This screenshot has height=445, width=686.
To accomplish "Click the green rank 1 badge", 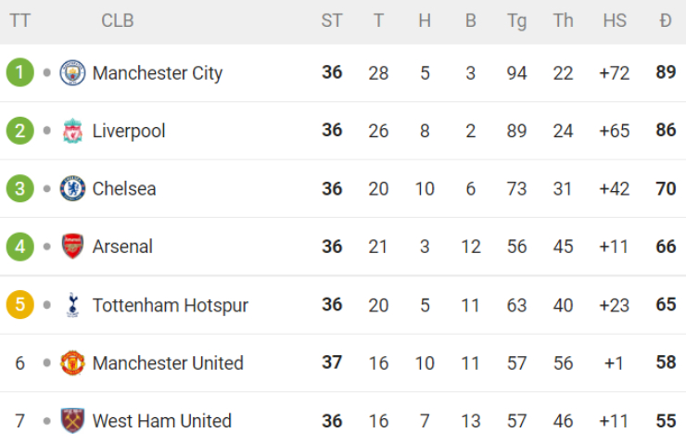I will point(19,73).
